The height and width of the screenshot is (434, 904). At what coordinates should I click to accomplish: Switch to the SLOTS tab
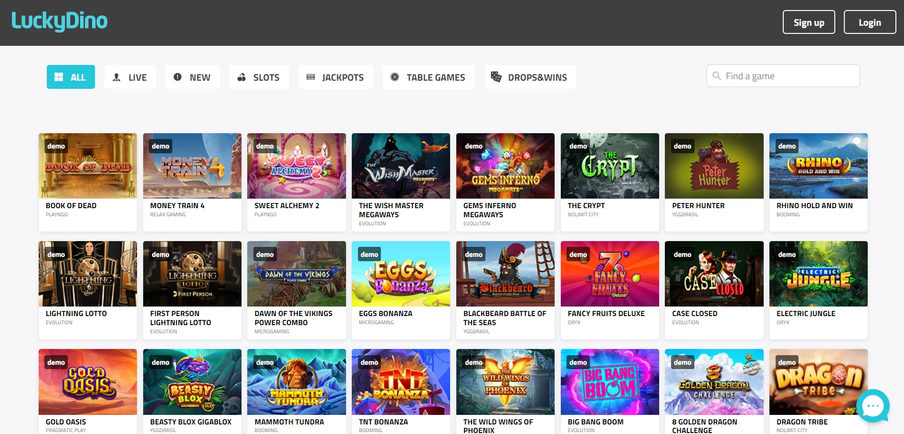pos(259,77)
